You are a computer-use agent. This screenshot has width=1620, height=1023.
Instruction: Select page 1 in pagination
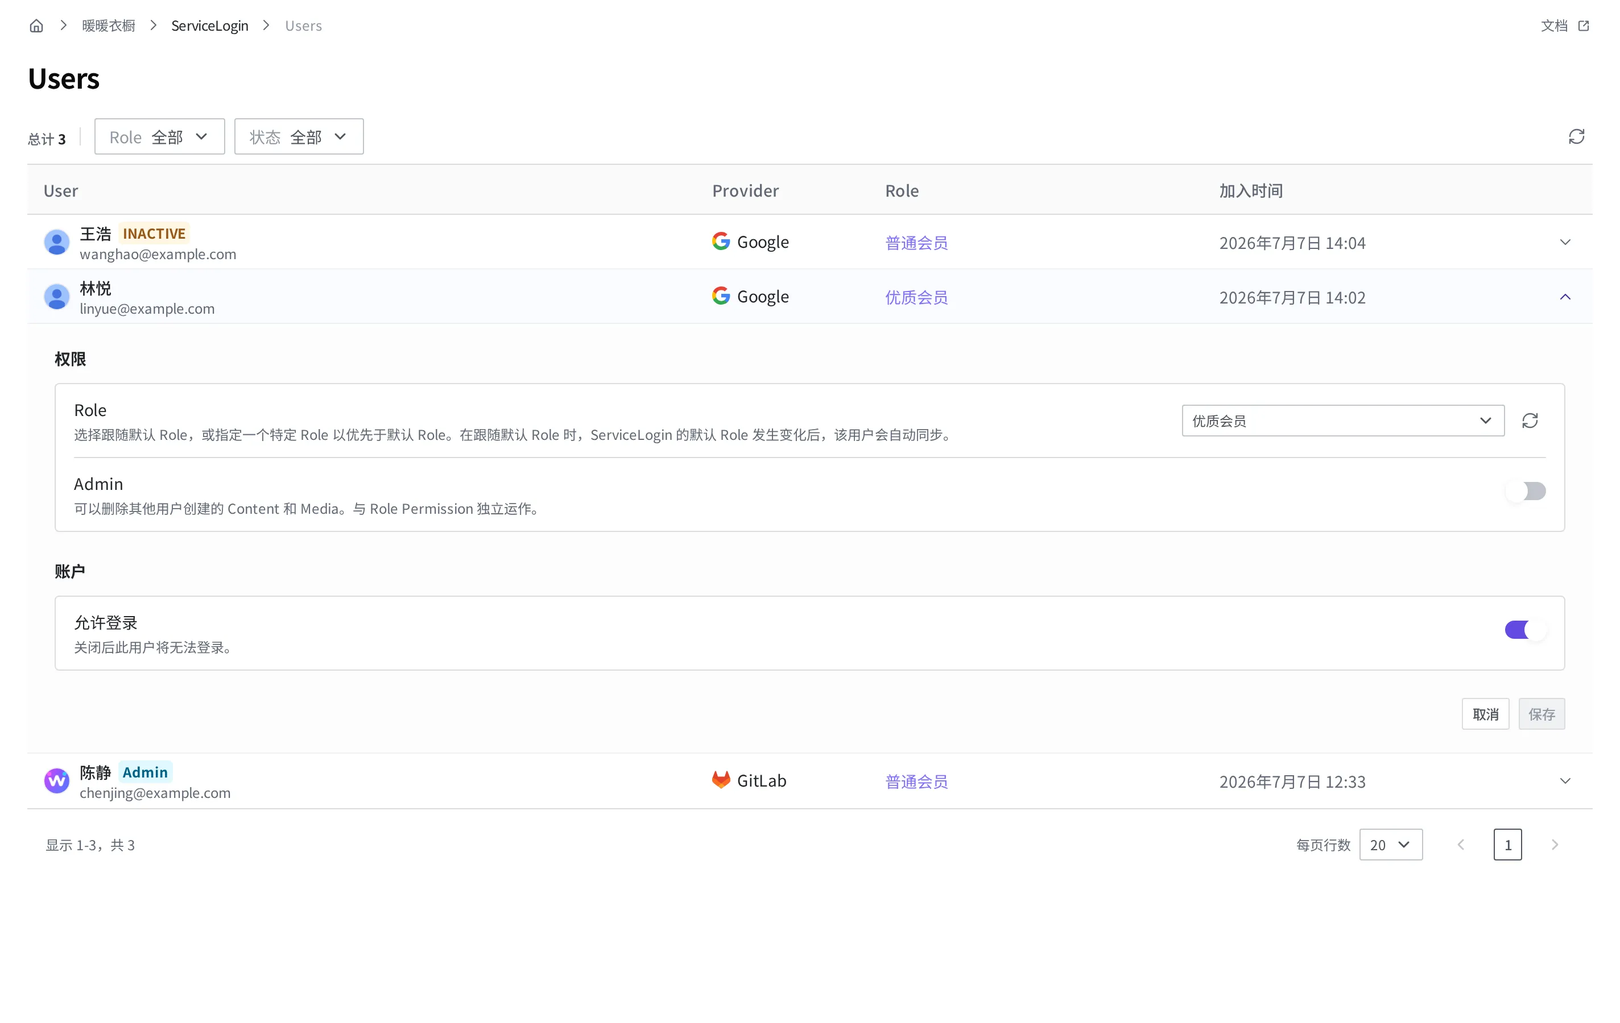[x=1507, y=844]
